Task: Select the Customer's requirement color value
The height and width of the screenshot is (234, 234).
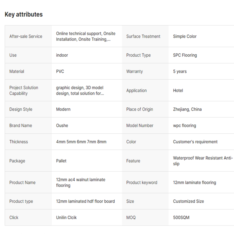Action: [195, 142]
